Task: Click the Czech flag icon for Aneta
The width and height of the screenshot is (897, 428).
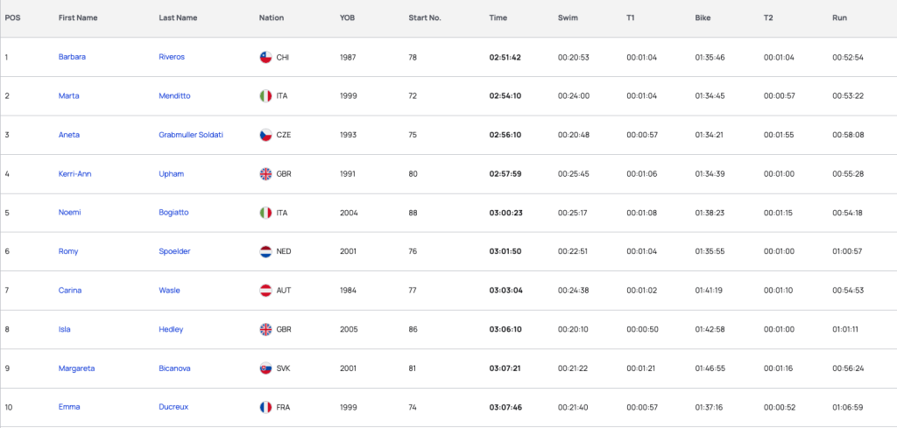Action: (265, 135)
